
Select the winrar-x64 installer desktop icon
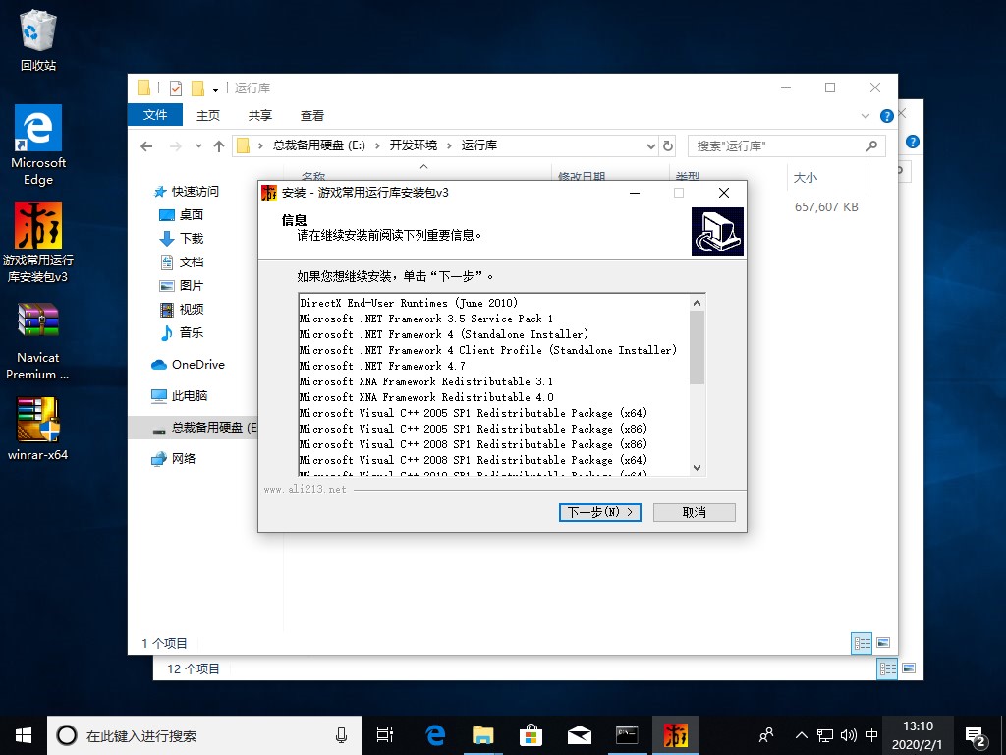click(x=38, y=429)
